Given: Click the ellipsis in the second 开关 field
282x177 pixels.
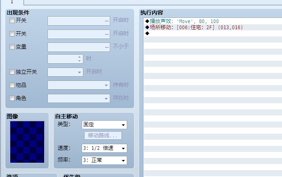Looking at the screenshot, I should 106,34.
